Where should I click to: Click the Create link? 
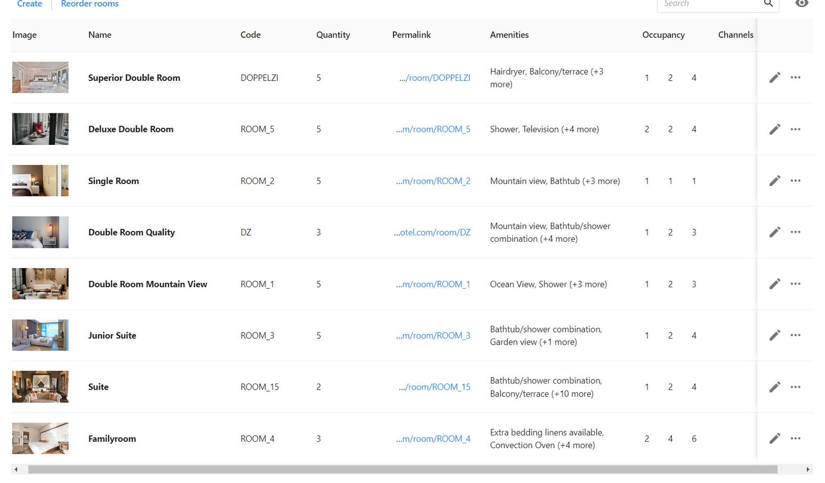(x=29, y=4)
